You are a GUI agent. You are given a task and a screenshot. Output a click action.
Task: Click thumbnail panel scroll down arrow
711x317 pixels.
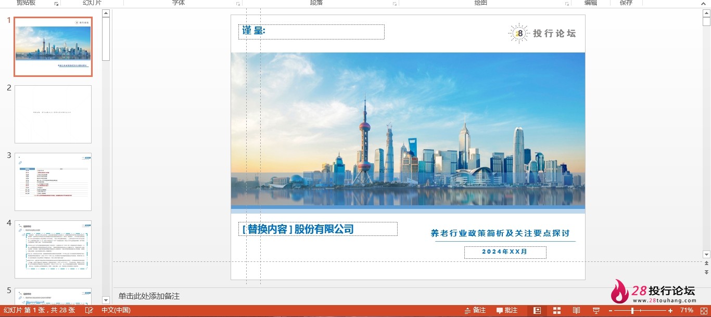click(x=106, y=300)
